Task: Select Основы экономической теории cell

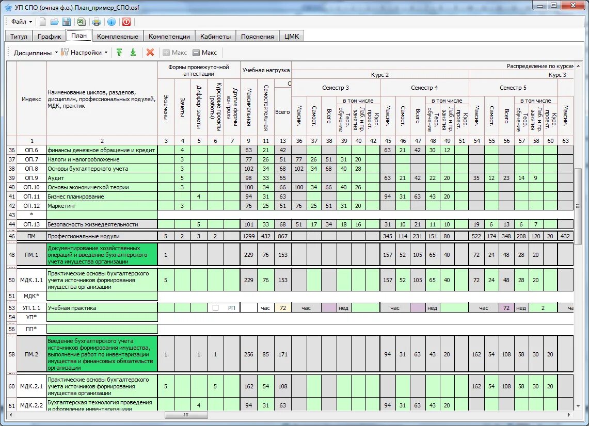Action: (102, 187)
